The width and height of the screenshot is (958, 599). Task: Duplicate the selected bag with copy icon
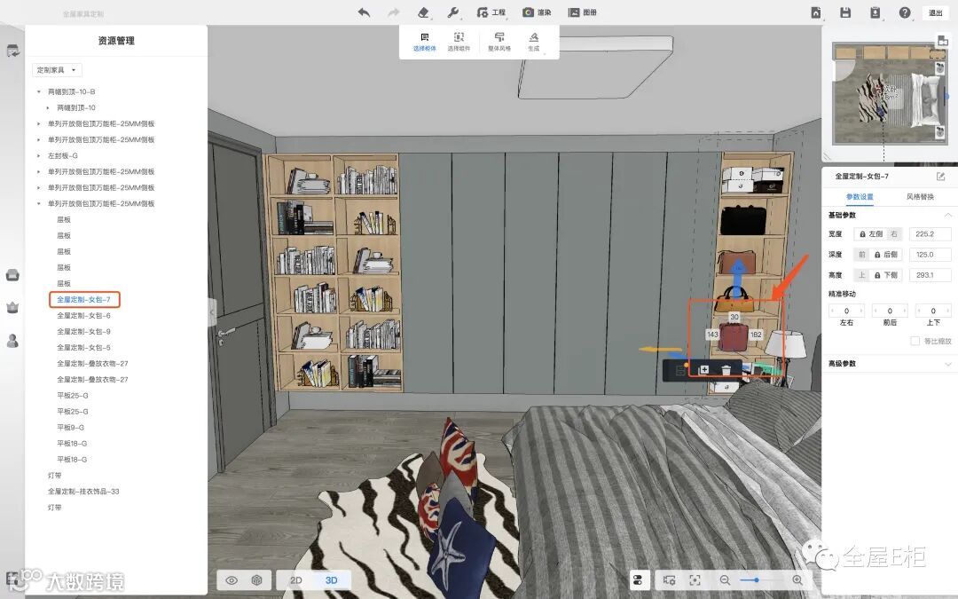pos(703,370)
